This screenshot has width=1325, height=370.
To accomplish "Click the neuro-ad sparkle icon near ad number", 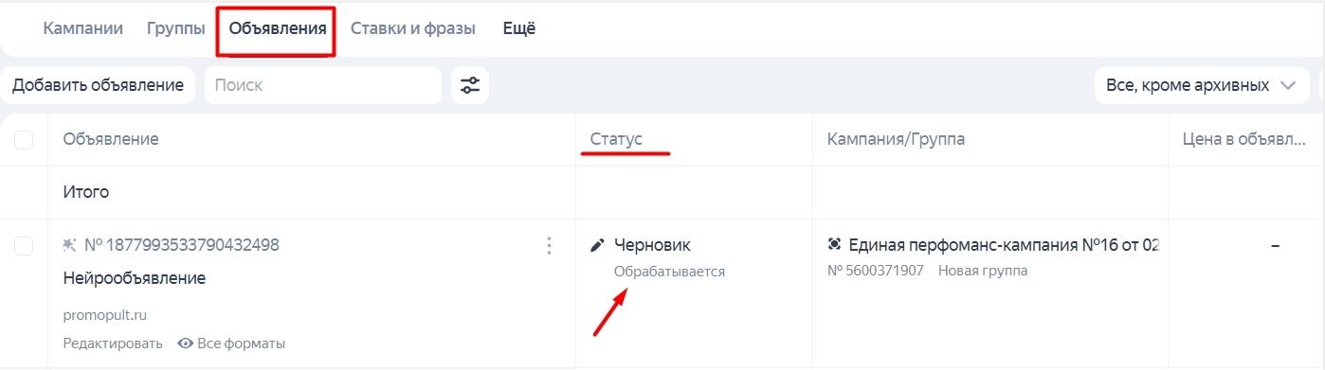I will [70, 245].
